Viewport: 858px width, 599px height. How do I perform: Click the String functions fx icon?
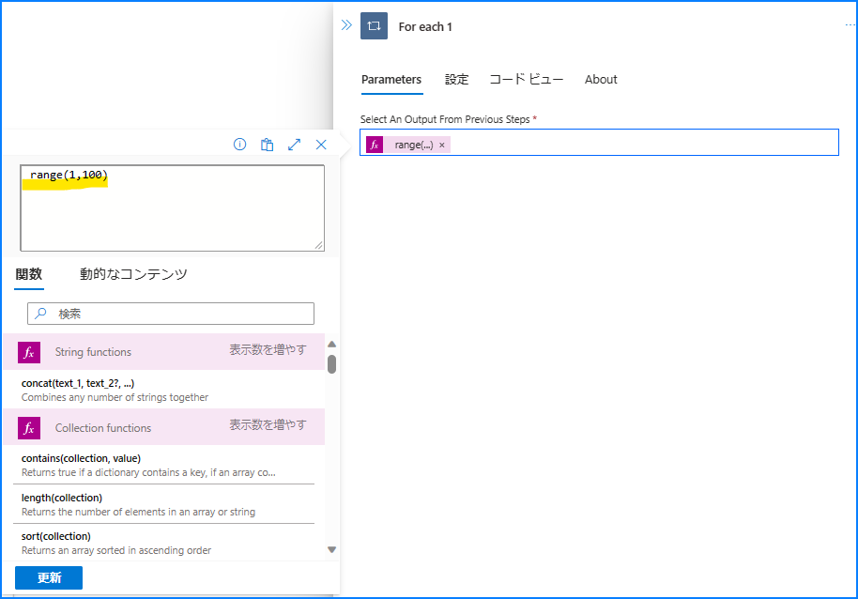click(x=29, y=352)
